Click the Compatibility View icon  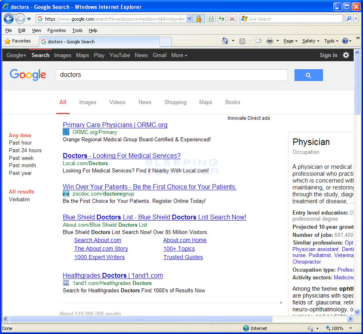coord(211,19)
